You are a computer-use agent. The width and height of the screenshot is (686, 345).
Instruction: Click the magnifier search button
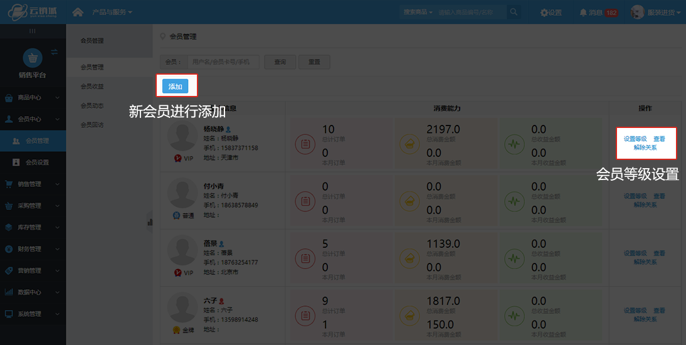coord(514,12)
